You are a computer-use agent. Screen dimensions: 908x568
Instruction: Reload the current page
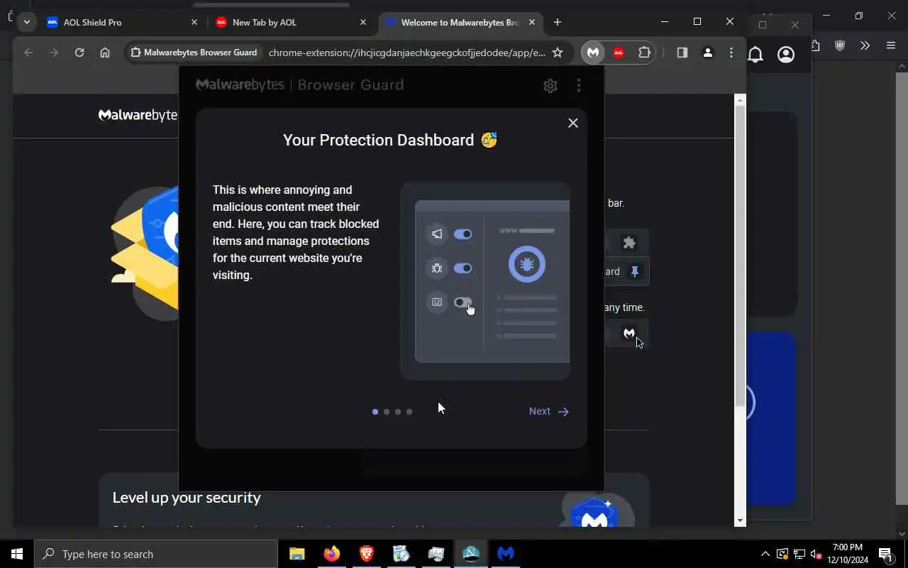tap(79, 53)
